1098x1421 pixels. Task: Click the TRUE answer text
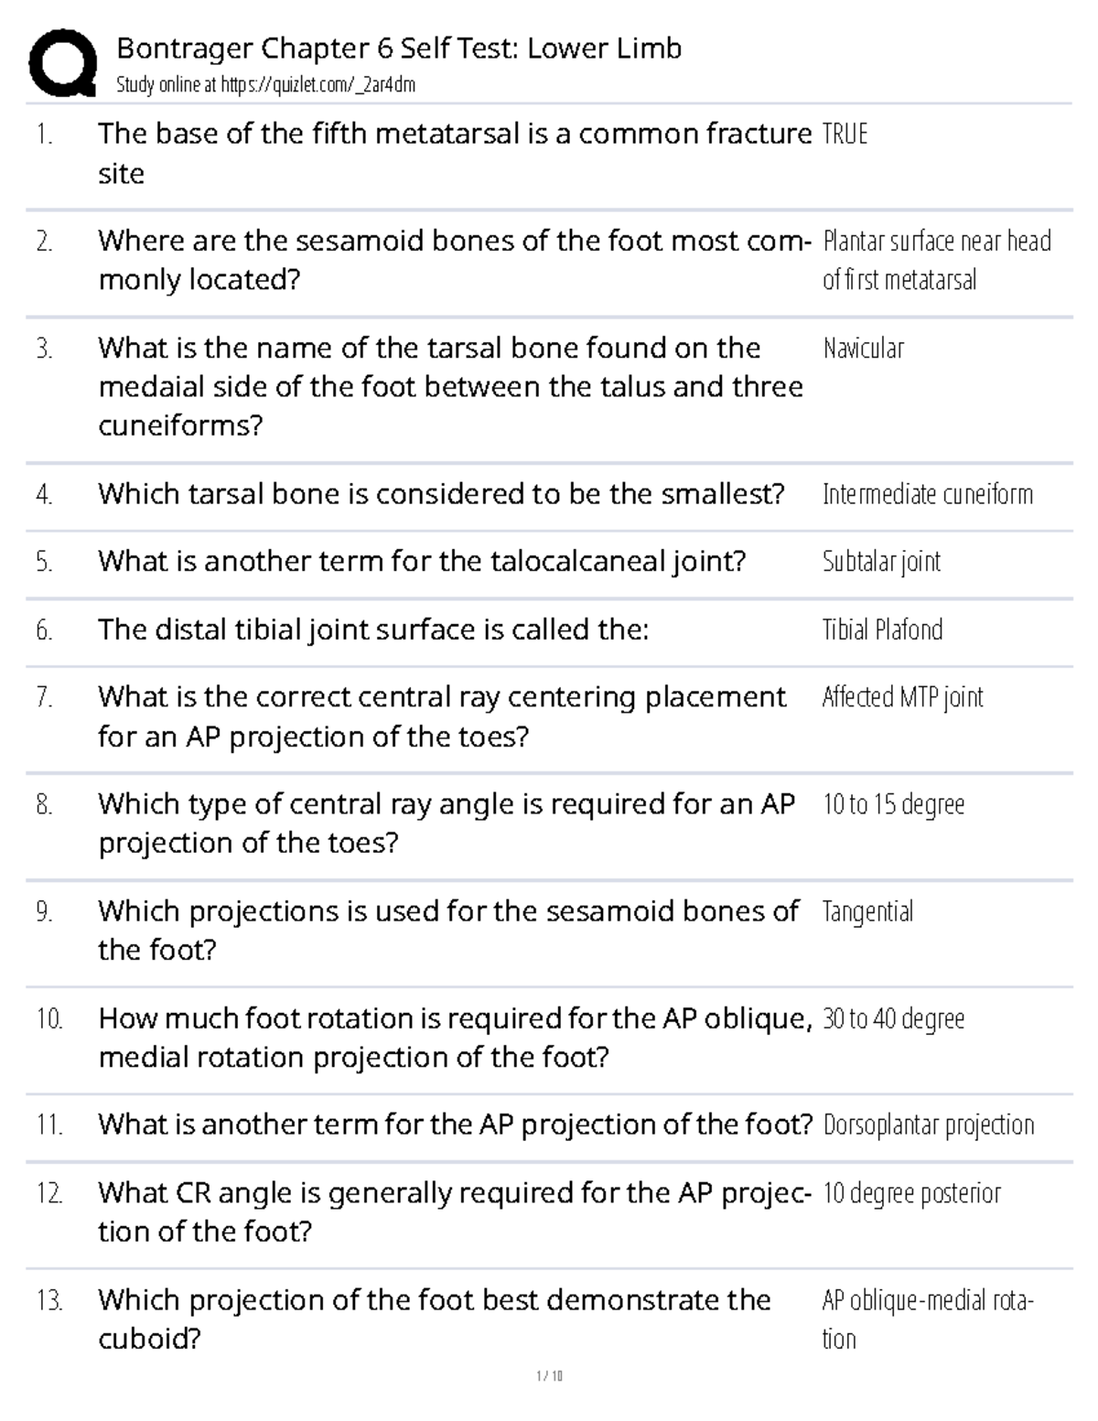[x=845, y=135]
